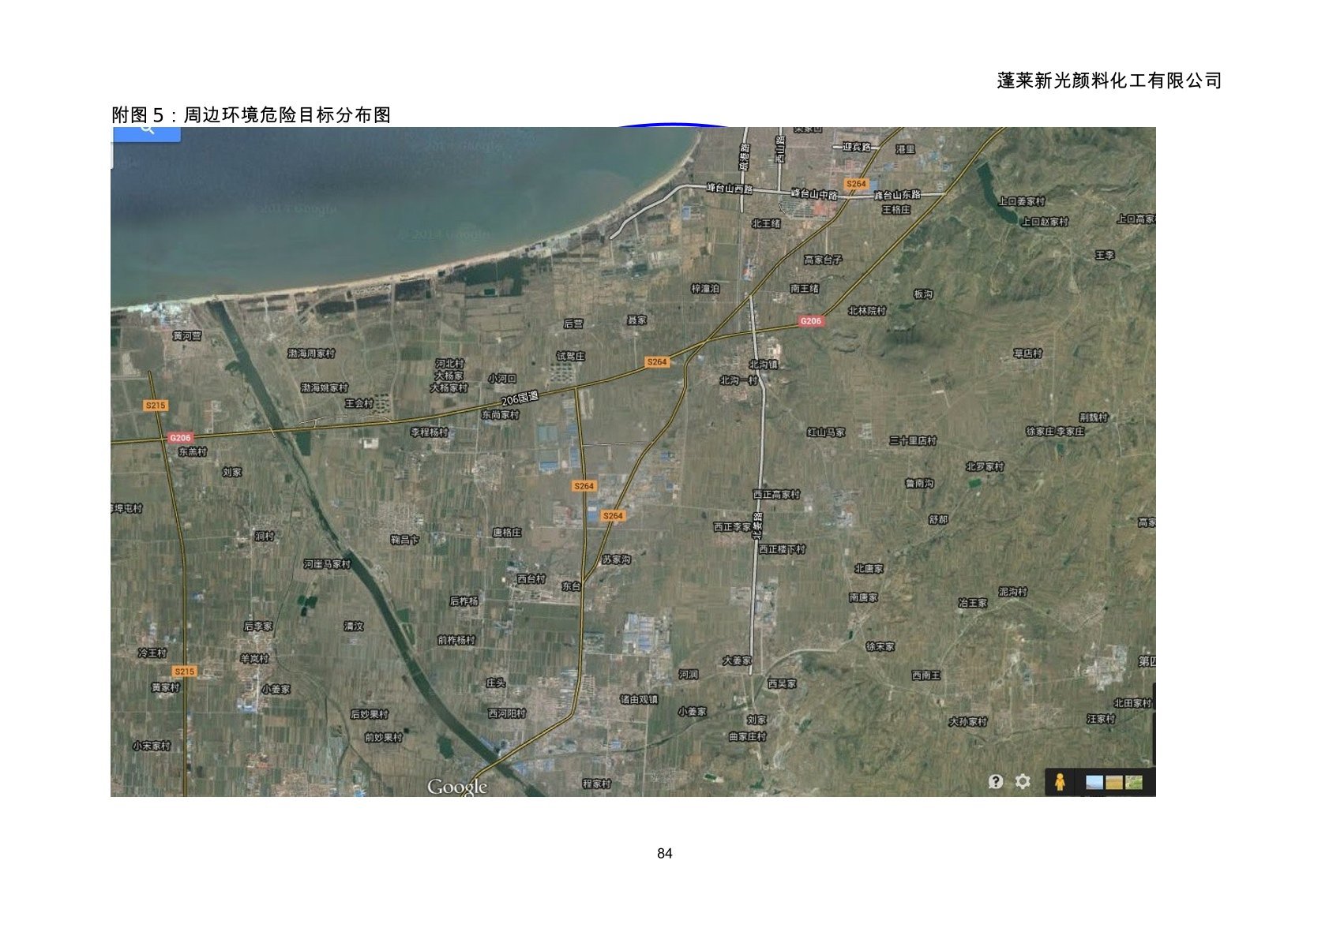Click the 北林院村 village label
Viewport: 1329px width, 939px height.
[x=867, y=311]
